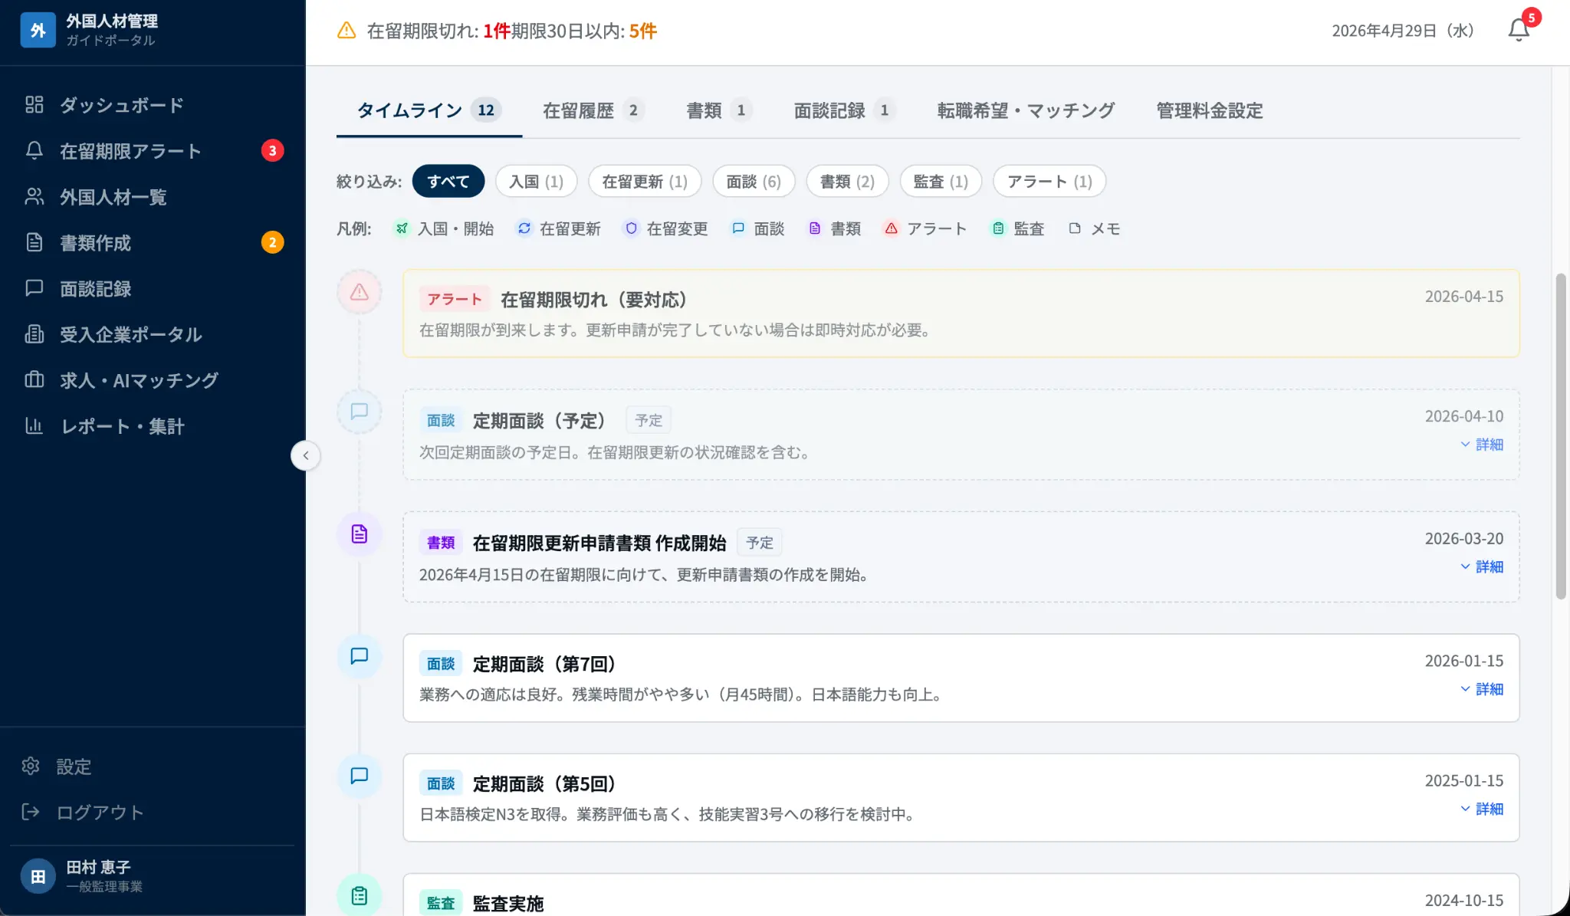Open 外国人材一覧 in sidebar
Image resolution: width=1570 pixels, height=916 pixels.
(x=153, y=196)
